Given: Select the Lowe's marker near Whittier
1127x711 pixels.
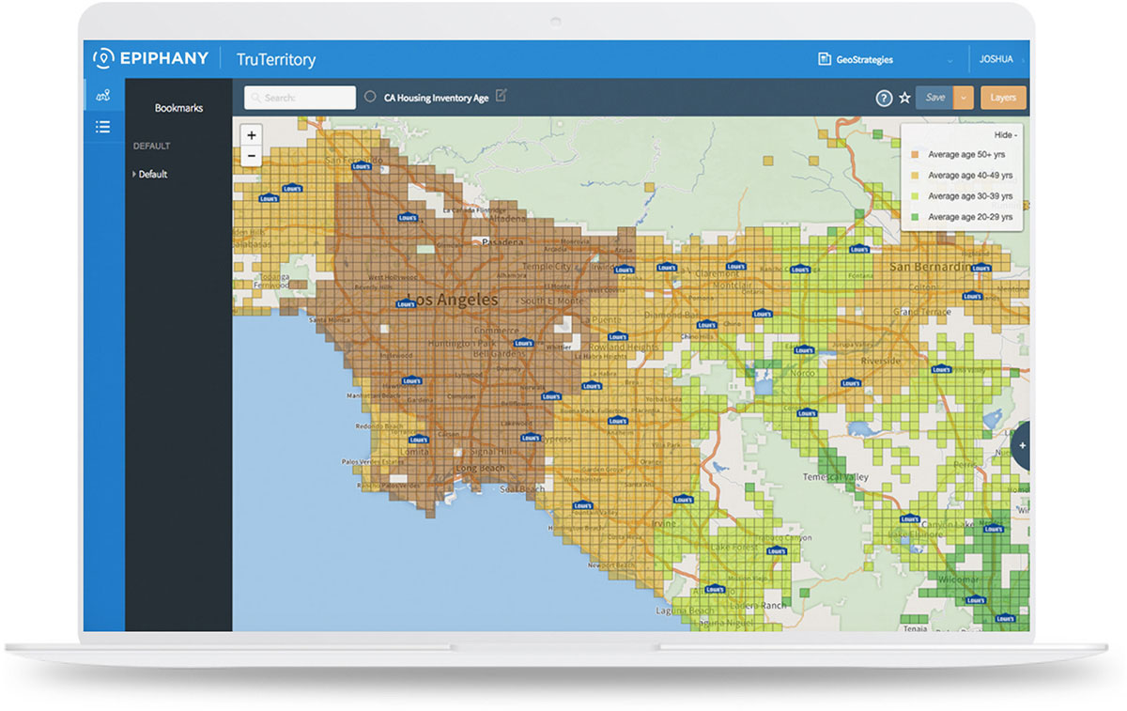Looking at the screenshot, I should pyautogui.click(x=523, y=344).
